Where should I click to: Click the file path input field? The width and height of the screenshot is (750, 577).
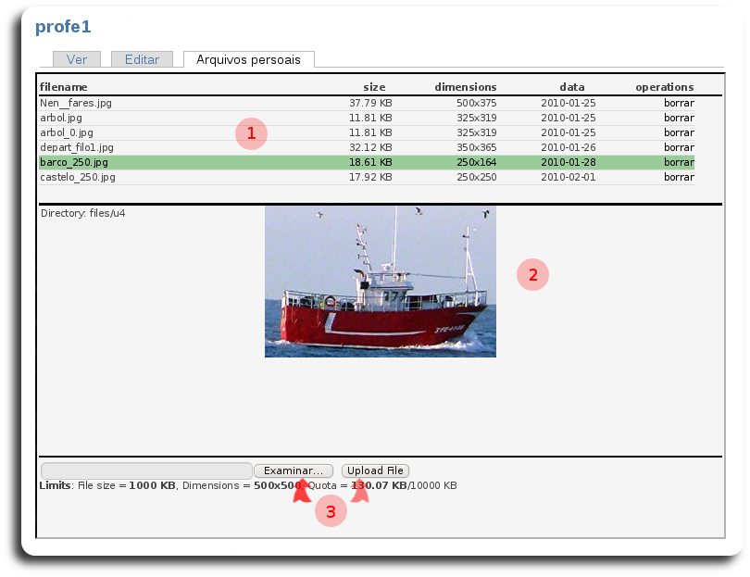tap(146, 470)
